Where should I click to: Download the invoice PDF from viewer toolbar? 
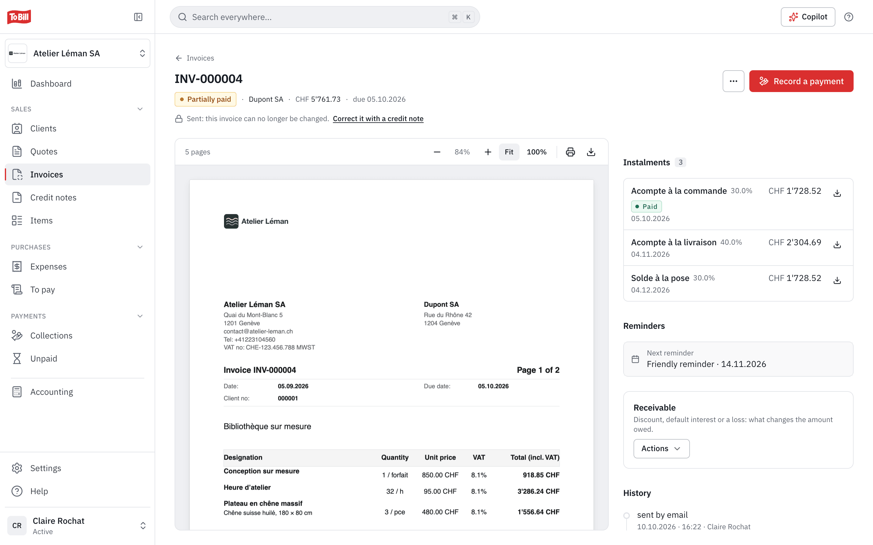(x=591, y=152)
